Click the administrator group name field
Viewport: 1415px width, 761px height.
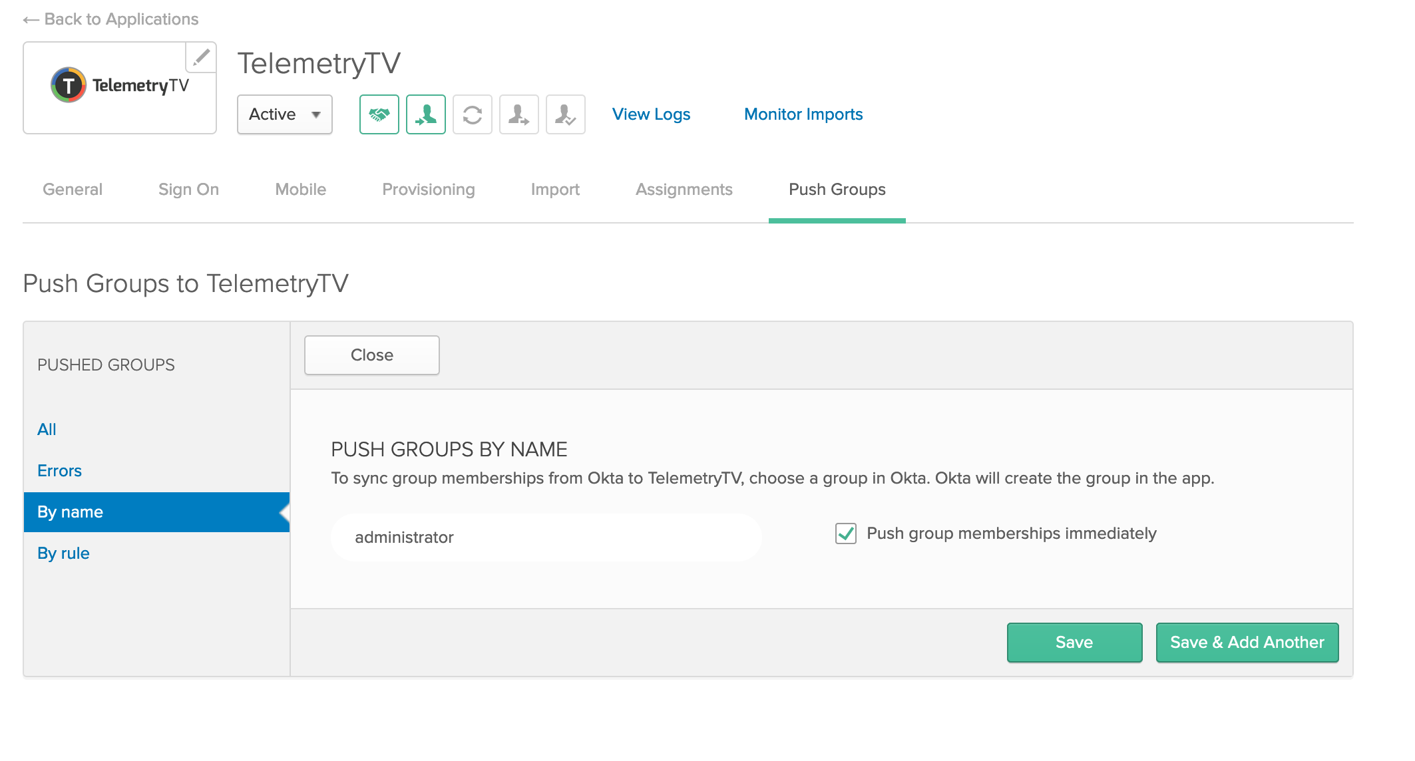(546, 537)
